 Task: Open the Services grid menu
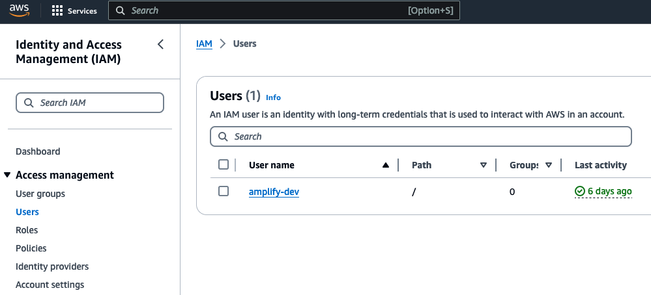coord(57,11)
